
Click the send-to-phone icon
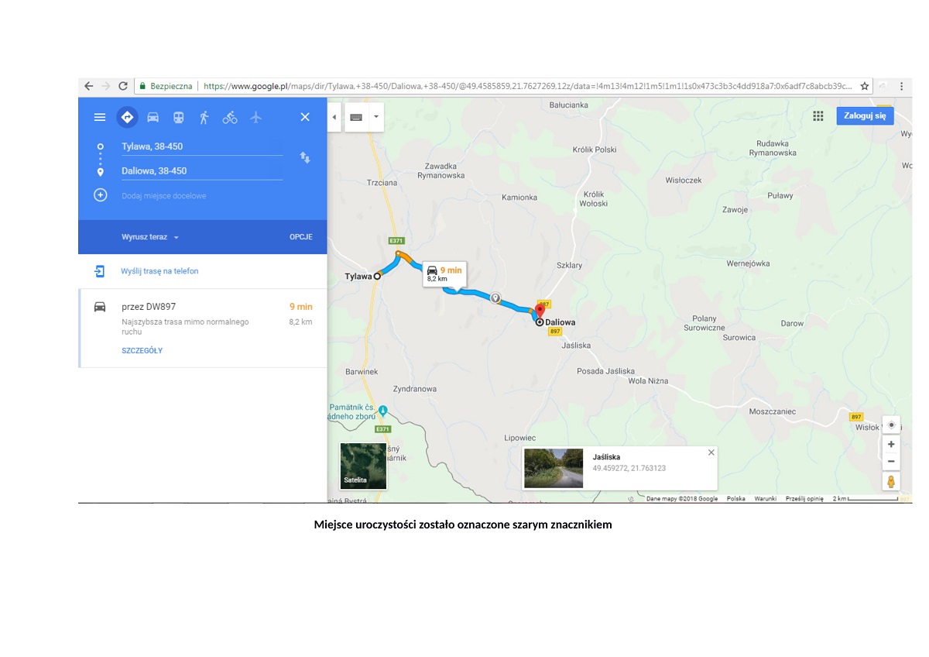click(100, 271)
